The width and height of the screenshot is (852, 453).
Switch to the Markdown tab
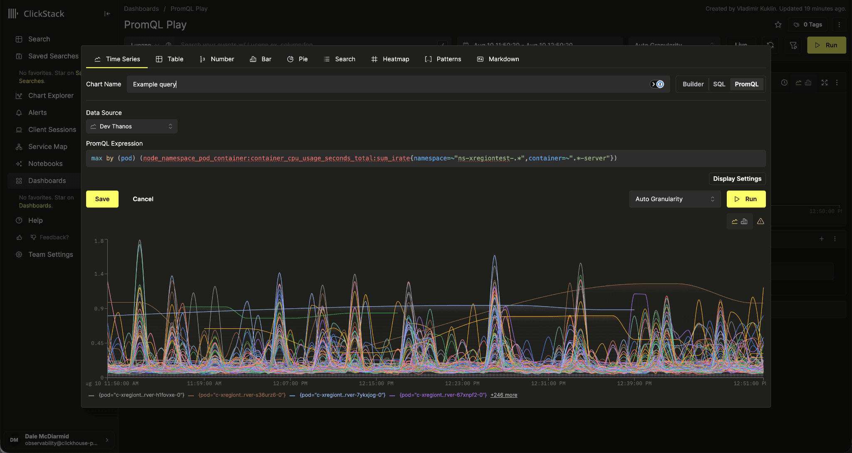tap(498, 59)
